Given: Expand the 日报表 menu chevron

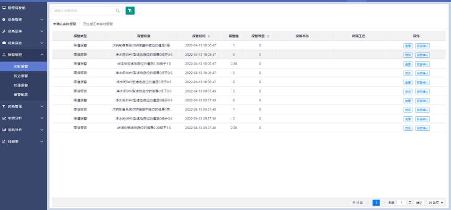Looking at the screenshot, I should tap(42, 142).
